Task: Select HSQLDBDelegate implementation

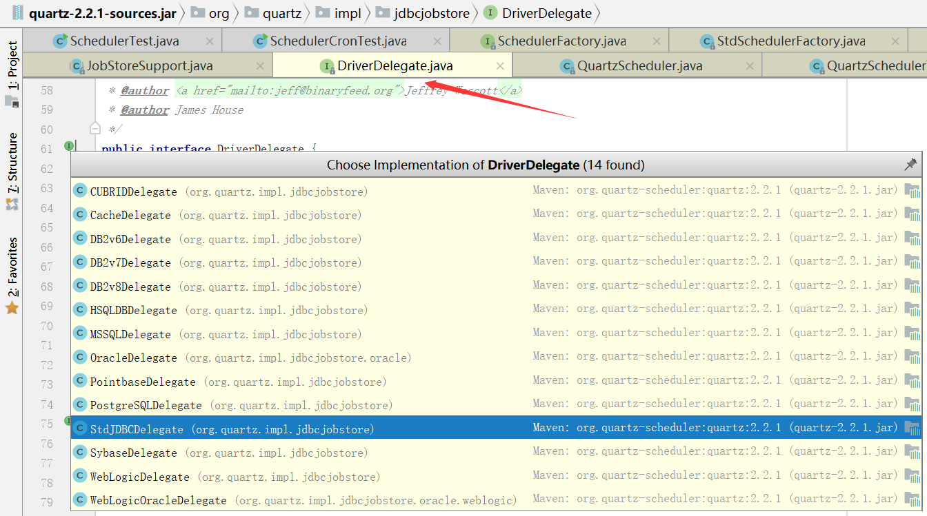Action: click(x=496, y=310)
